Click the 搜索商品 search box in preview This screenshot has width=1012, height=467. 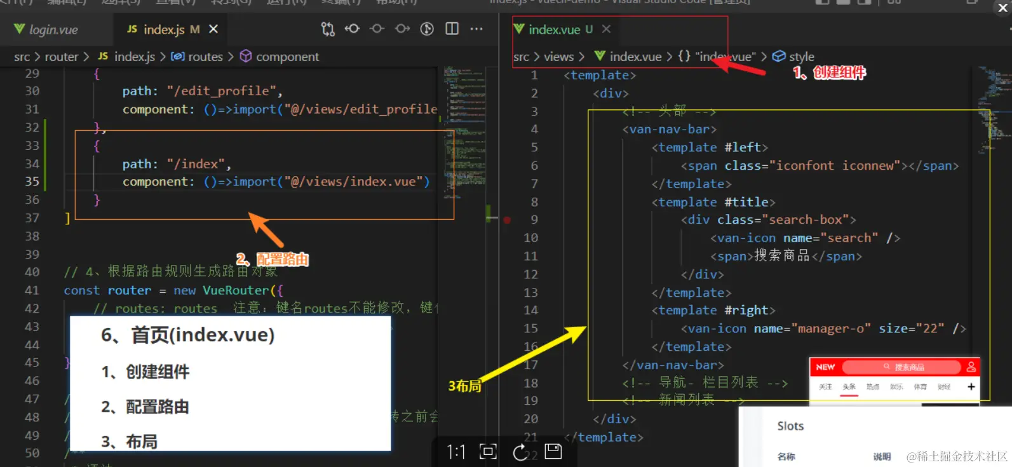coord(902,367)
